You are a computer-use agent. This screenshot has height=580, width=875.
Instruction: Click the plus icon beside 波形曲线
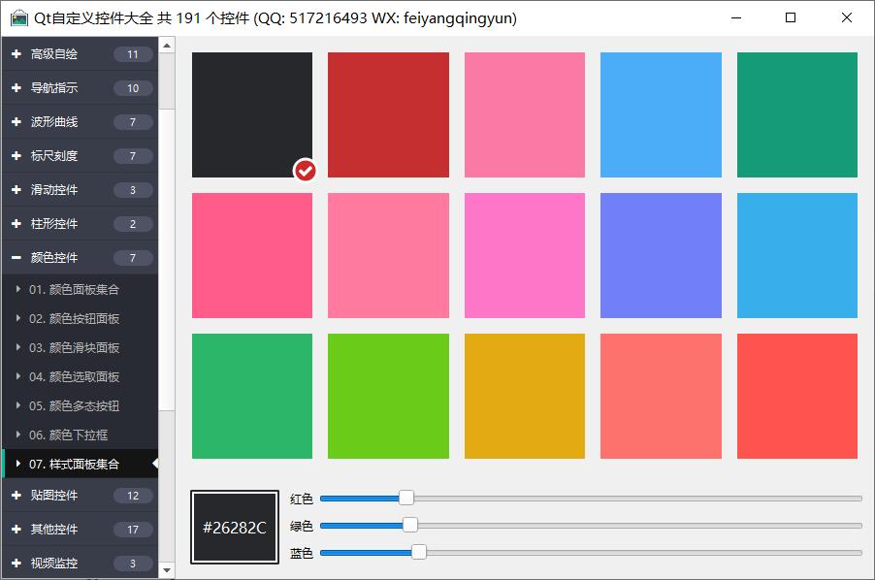click(x=16, y=122)
